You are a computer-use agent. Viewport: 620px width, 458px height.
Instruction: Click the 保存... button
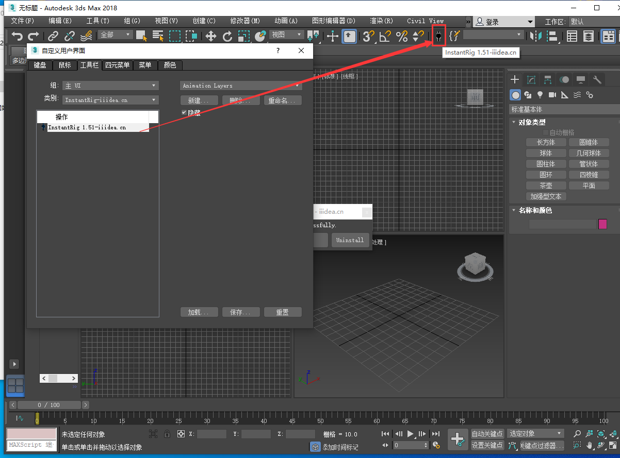click(x=241, y=312)
